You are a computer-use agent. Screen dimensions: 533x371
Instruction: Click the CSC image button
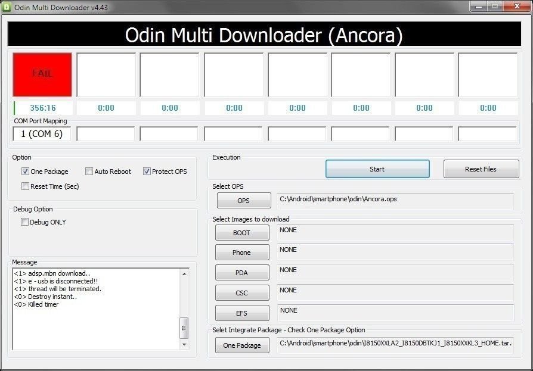pyautogui.click(x=241, y=293)
